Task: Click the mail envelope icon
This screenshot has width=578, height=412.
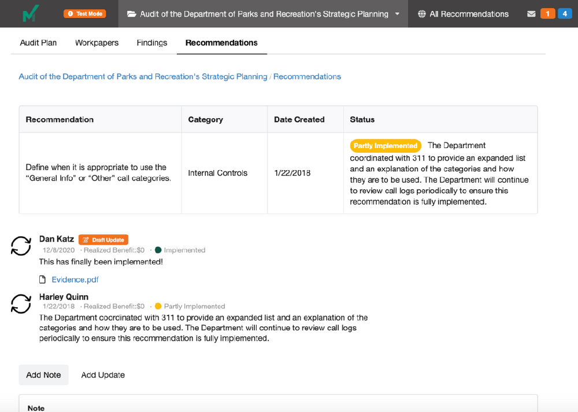Action: click(531, 14)
